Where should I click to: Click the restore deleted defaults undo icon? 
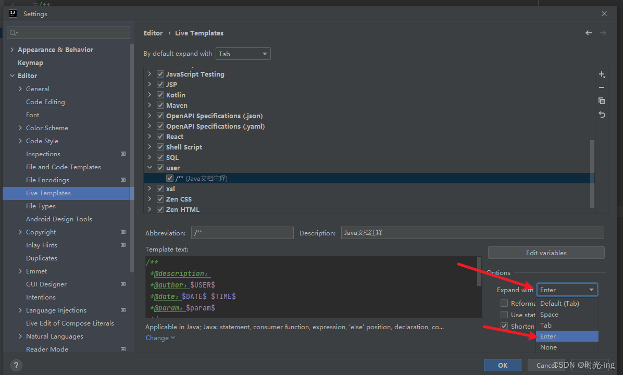[602, 115]
